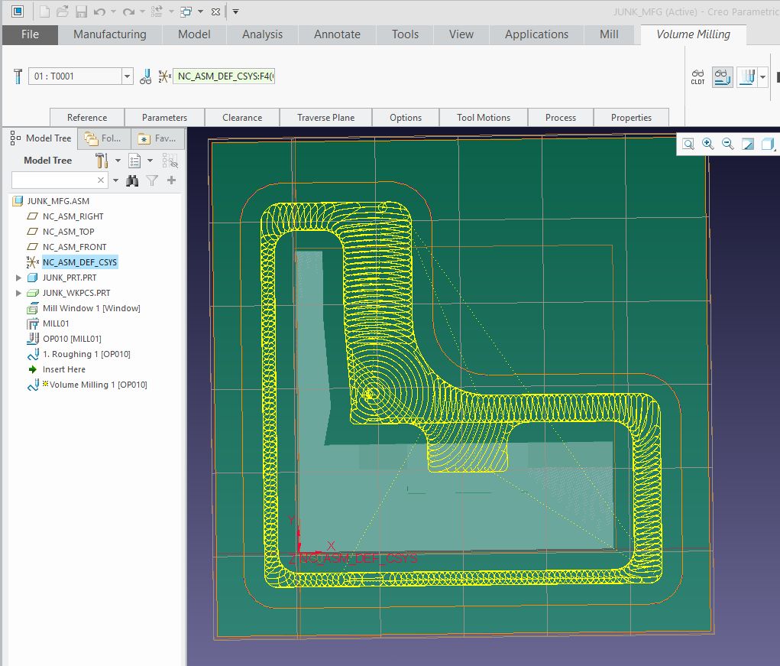Click inside the Model Tree search field
The image size is (780, 666).
point(53,180)
